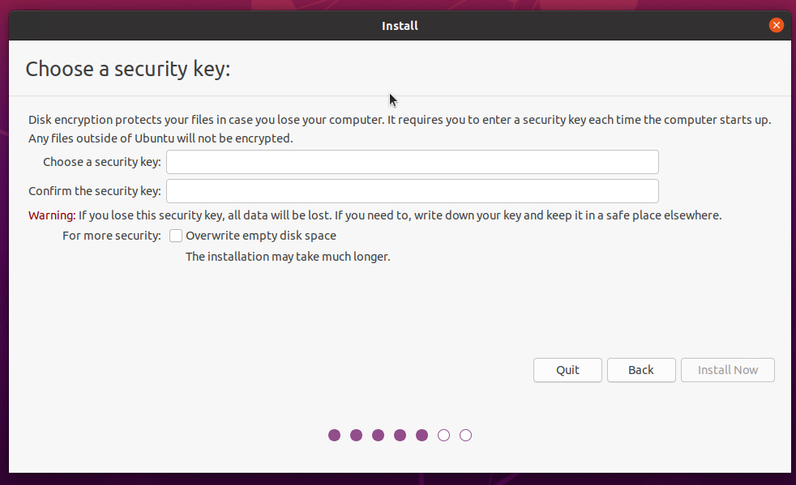Click the Install title bar text
The image size is (796, 485).
click(399, 25)
